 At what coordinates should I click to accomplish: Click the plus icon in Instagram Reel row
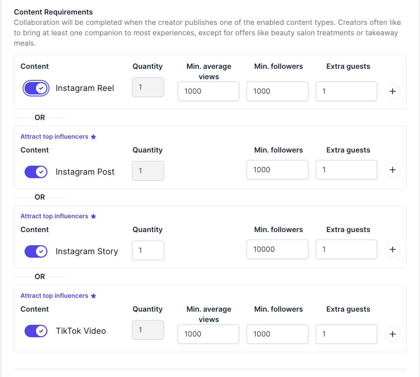pyautogui.click(x=393, y=91)
